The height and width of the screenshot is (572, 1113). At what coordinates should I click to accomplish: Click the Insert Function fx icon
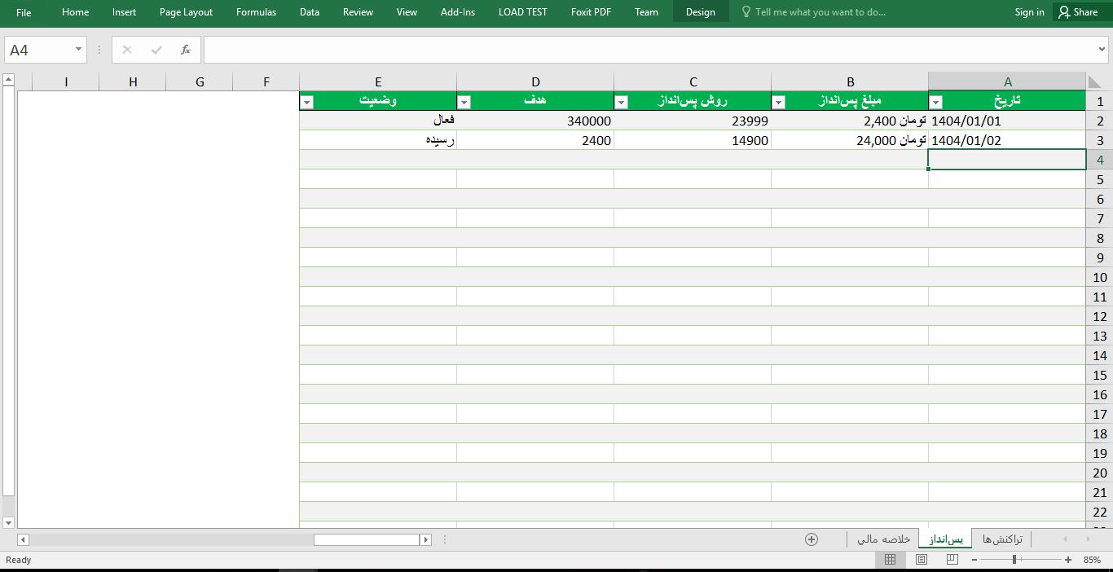[186, 50]
